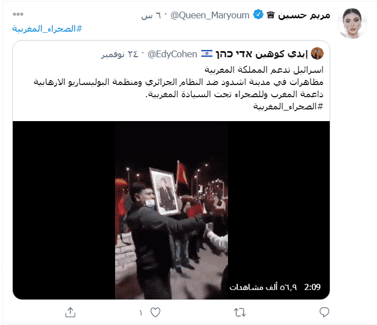This screenshot has width=377, height=325.
Task: Open the @EdyCohen handle link
Action: tap(172, 54)
